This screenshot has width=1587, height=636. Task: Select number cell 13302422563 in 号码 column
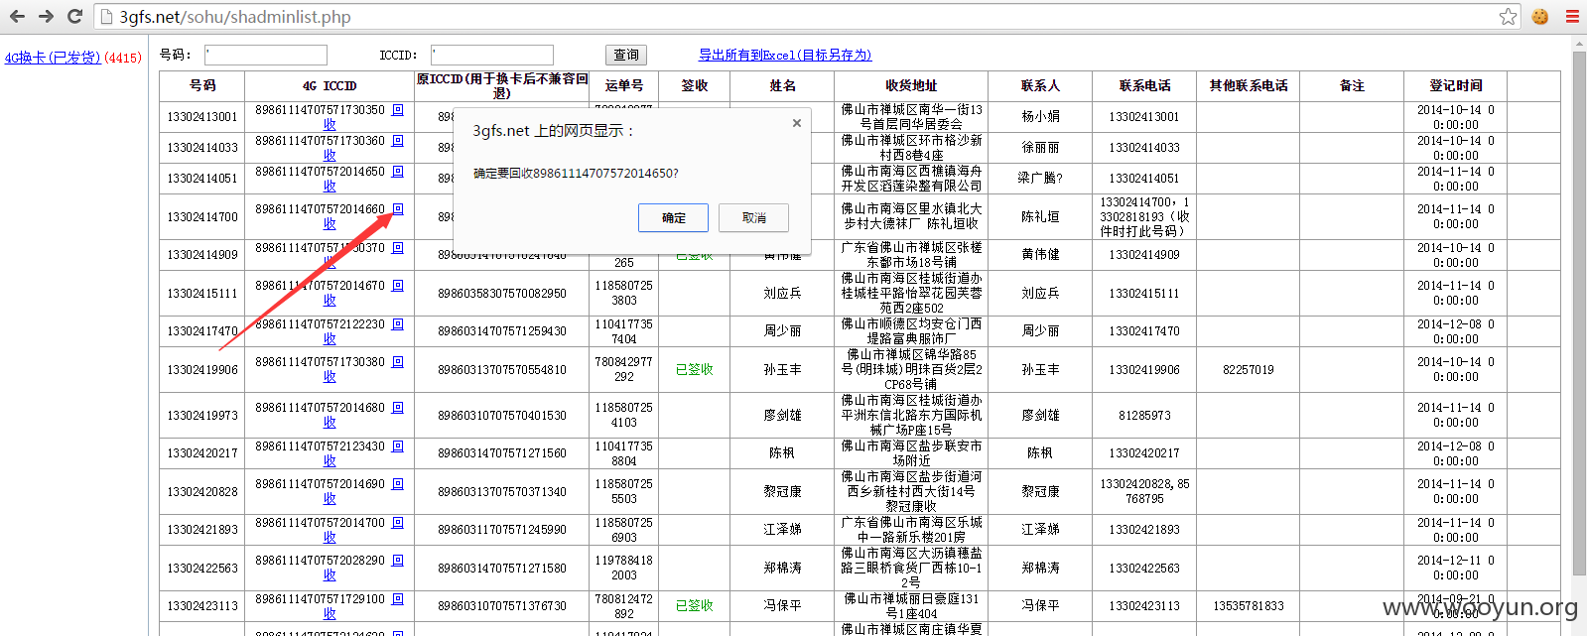coord(202,569)
